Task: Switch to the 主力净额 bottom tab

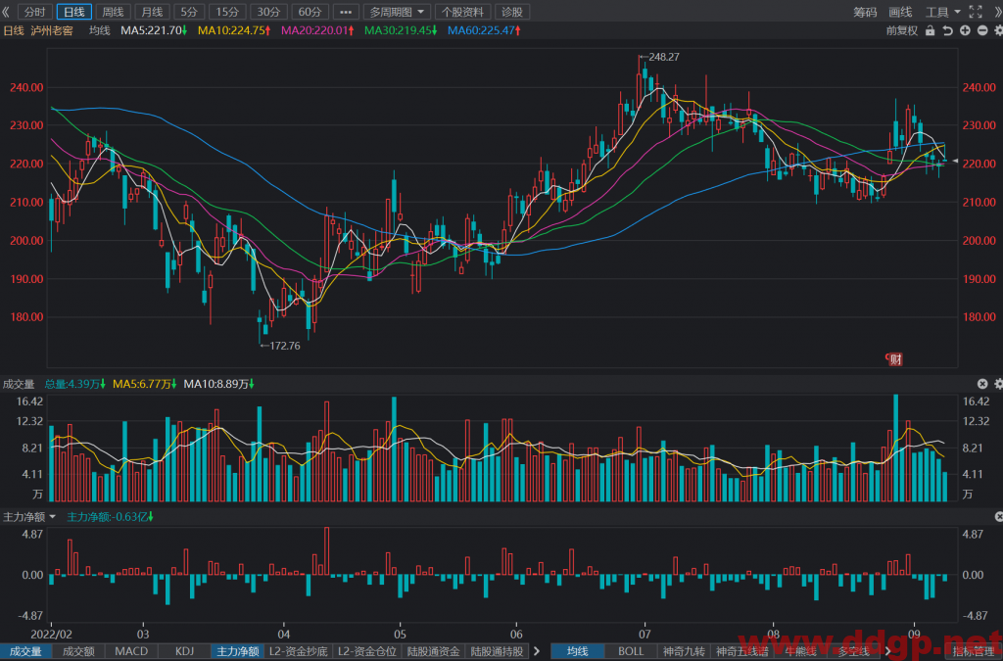Action: 237,651
